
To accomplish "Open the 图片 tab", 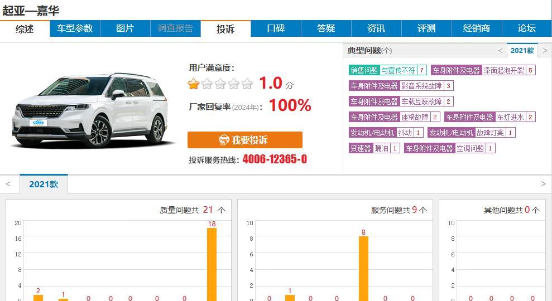I will (125, 29).
